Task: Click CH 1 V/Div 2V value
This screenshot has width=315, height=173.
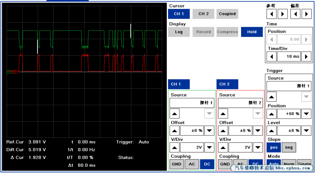Action: click(x=192, y=148)
